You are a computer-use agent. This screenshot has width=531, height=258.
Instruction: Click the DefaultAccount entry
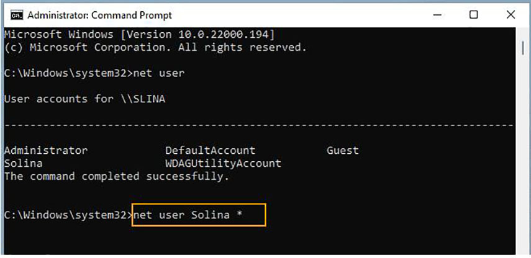pos(210,150)
